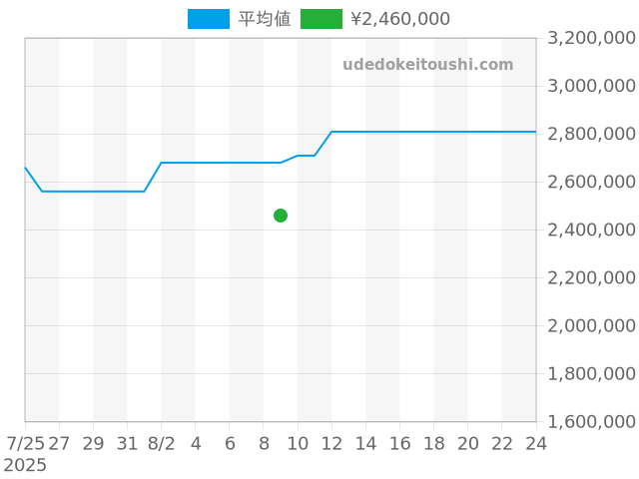Toggle the 平均値 series legend label
This screenshot has height=479, width=639.
click(x=265, y=19)
